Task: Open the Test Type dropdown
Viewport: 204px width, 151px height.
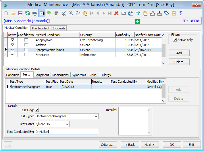Action: [x=96, y=116]
